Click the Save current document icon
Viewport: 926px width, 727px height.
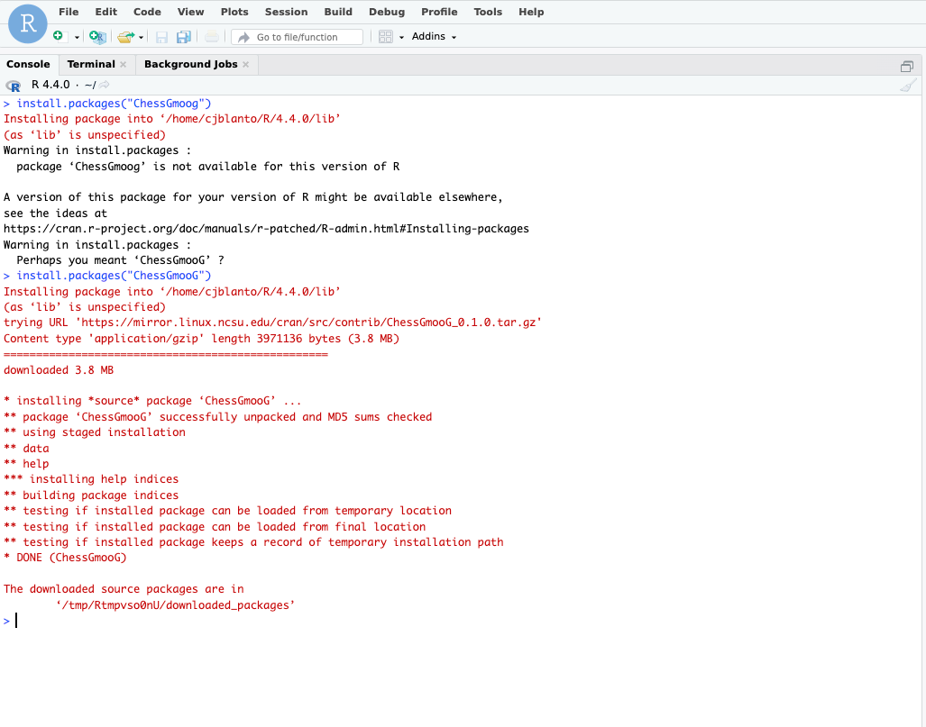[161, 37]
